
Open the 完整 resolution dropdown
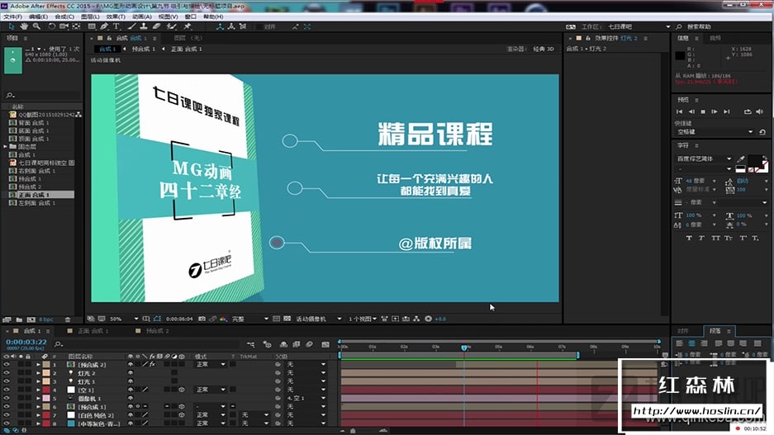[250, 319]
